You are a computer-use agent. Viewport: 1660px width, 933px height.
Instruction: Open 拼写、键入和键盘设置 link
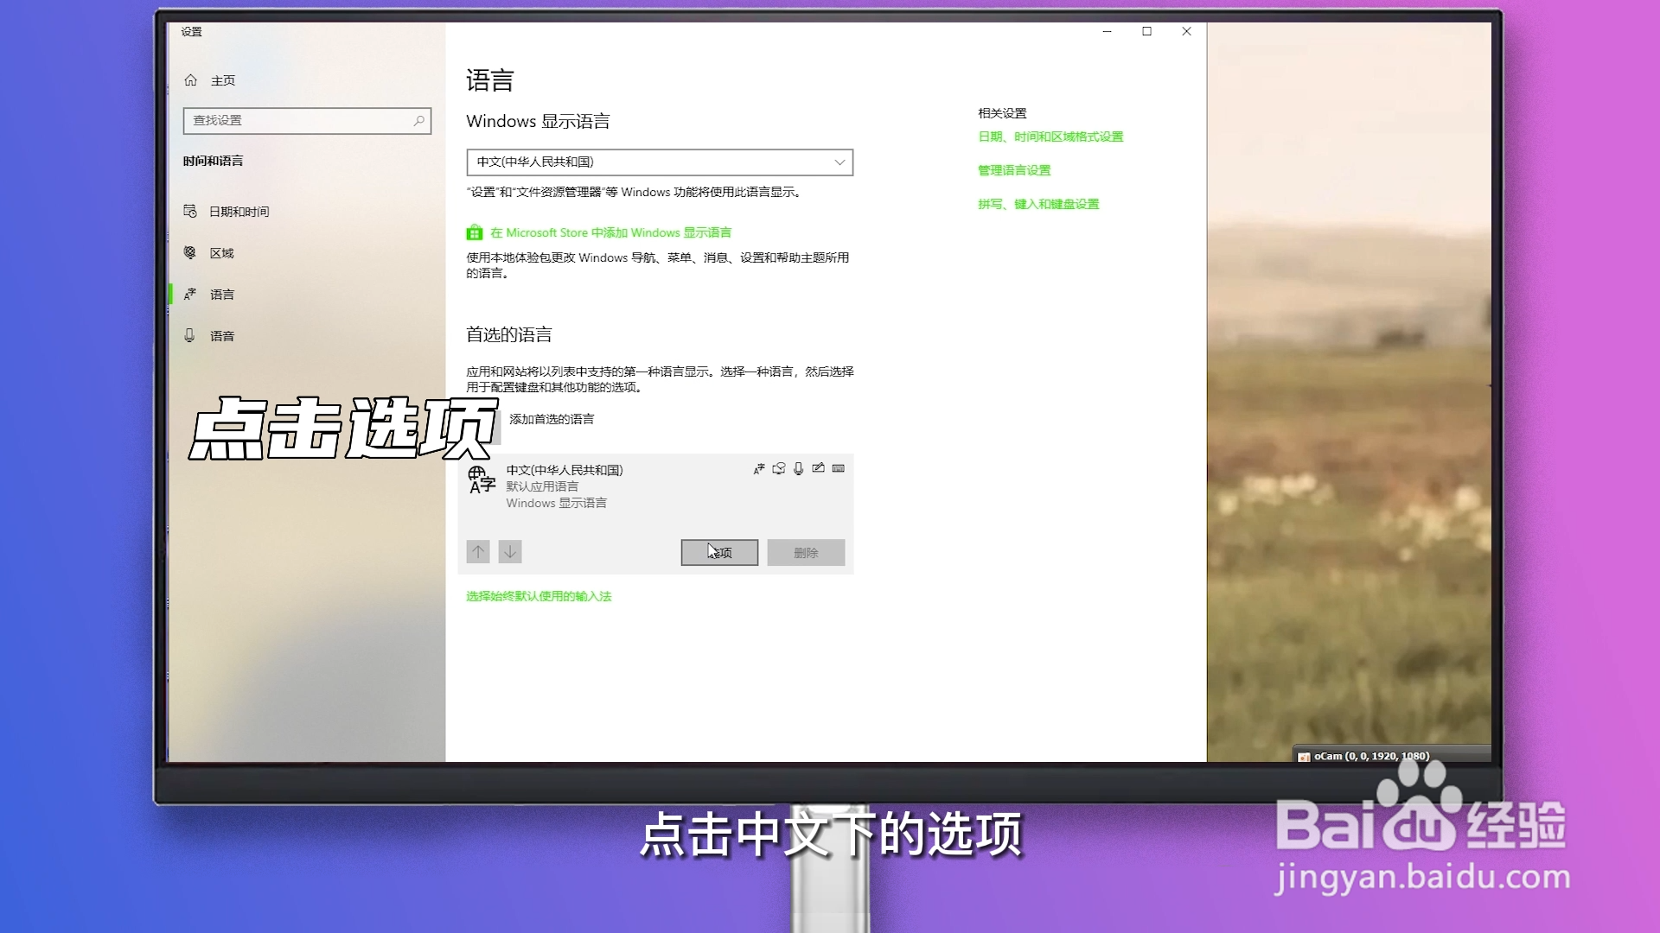pos(1038,205)
